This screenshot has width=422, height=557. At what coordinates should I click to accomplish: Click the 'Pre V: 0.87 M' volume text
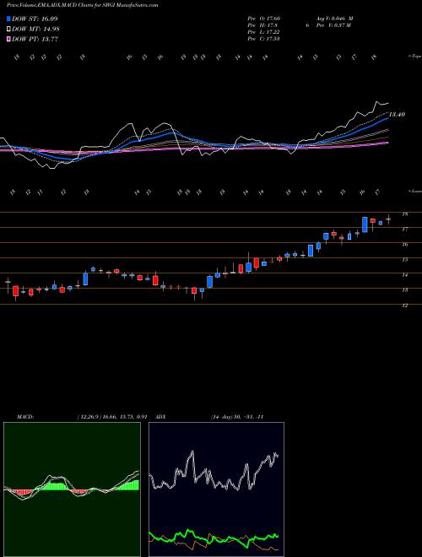(x=334, y=25)
